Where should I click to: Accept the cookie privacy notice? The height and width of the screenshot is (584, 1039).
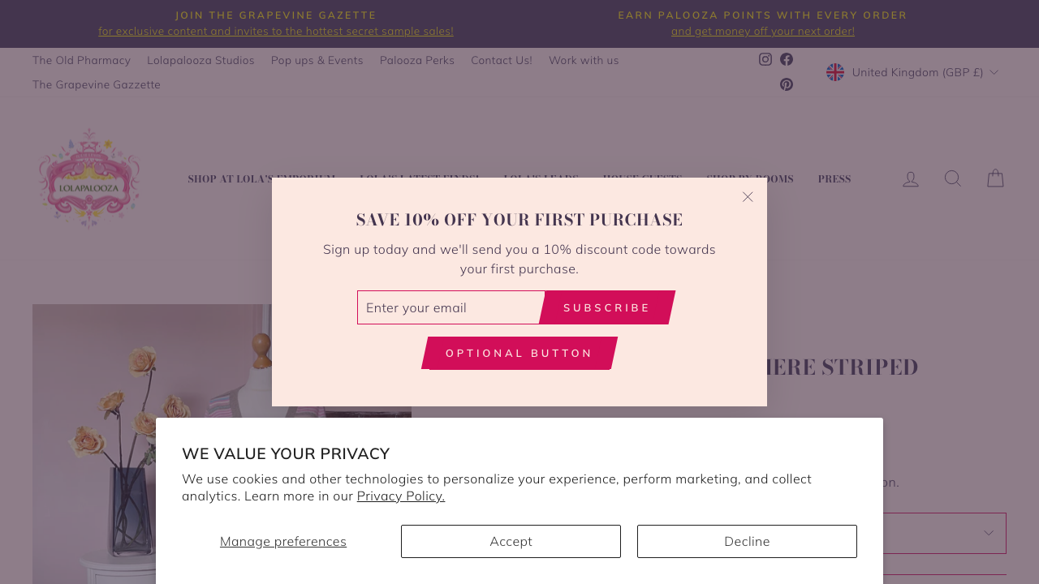coord(511,541)
